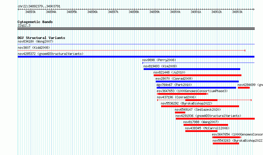Select the red nsv821448 feature bar
263x155 pixels.
click(198, 75)
